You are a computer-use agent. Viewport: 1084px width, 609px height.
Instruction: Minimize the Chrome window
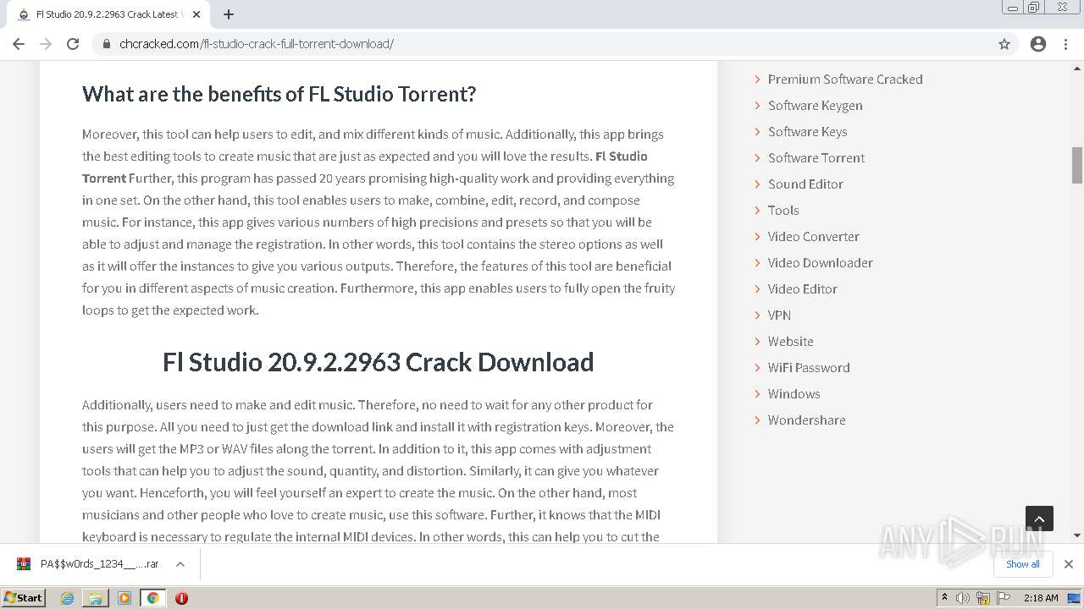pyautogui.click(x=1012, y=8)
